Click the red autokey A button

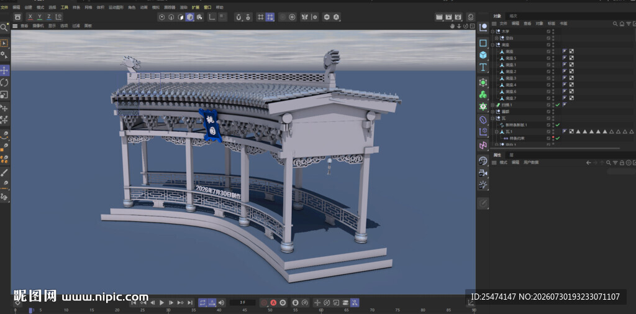[273, 303]
